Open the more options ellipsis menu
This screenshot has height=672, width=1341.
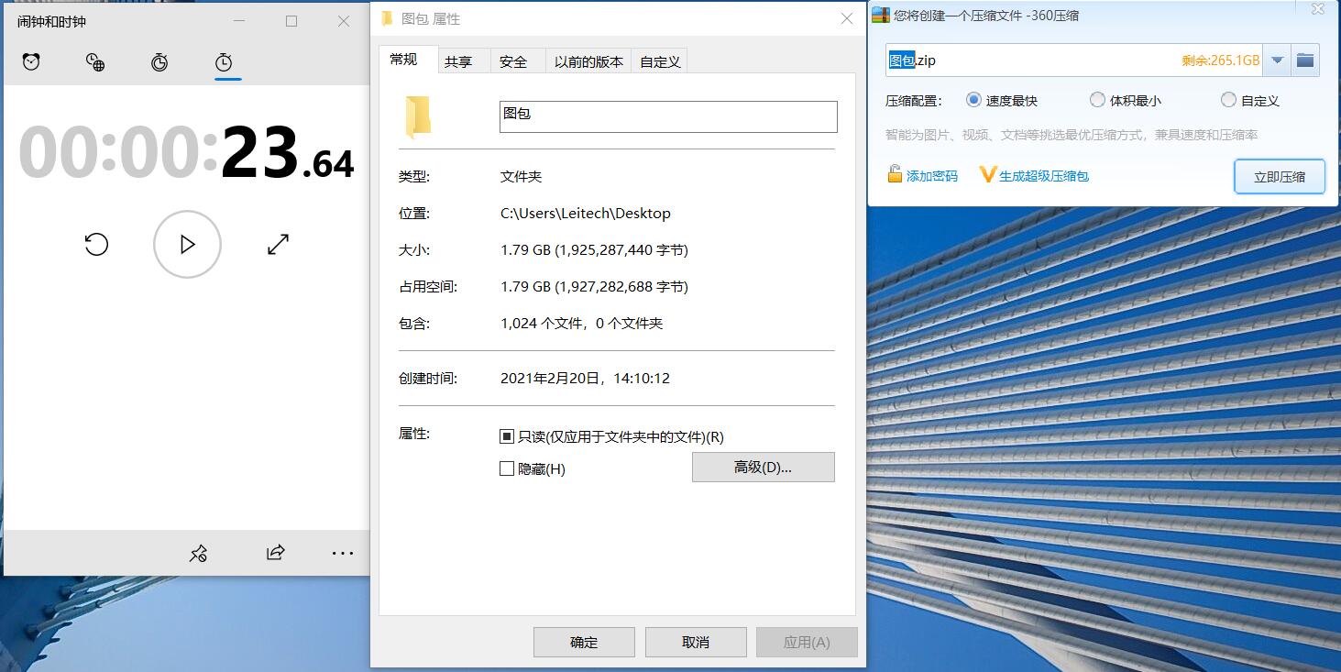343,553
